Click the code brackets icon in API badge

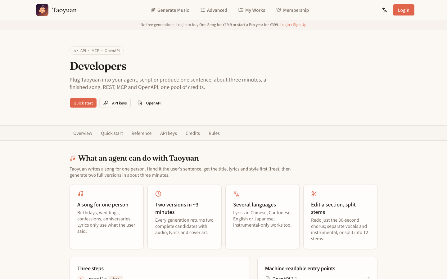pyautogui.click(x=76, y=51)
